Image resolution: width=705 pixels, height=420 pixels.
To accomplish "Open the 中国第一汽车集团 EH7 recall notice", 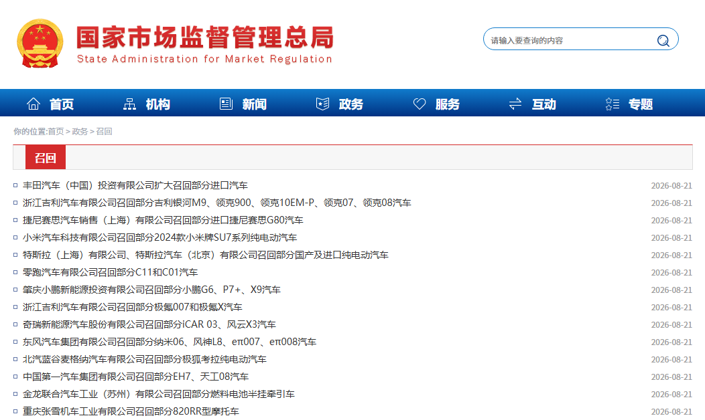I will [135, 377].
